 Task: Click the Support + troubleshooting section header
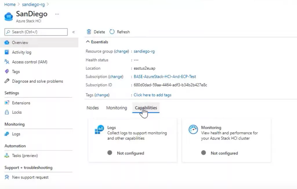(28, 168)
